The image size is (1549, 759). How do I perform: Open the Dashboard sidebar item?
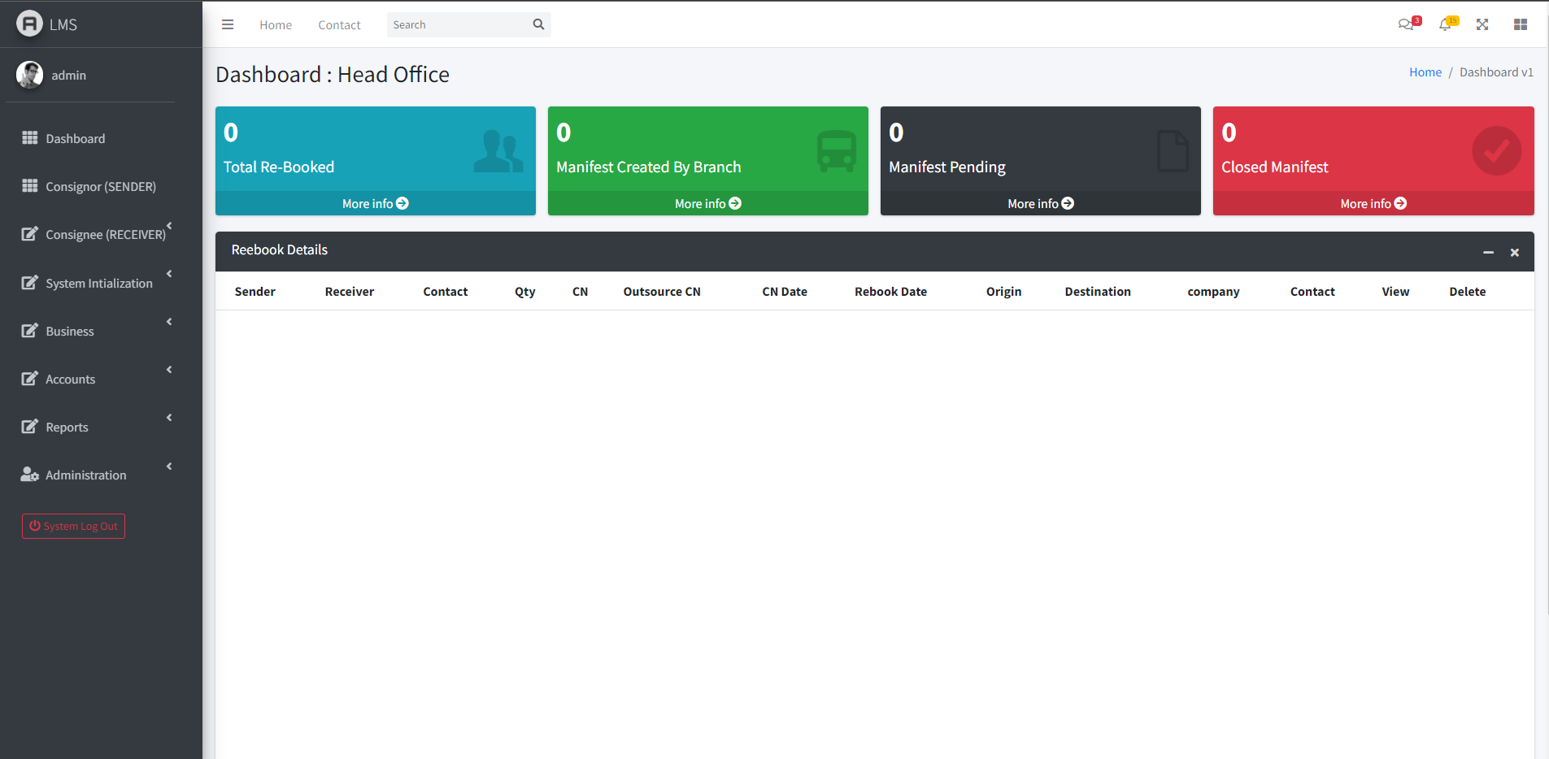point(75,138)
